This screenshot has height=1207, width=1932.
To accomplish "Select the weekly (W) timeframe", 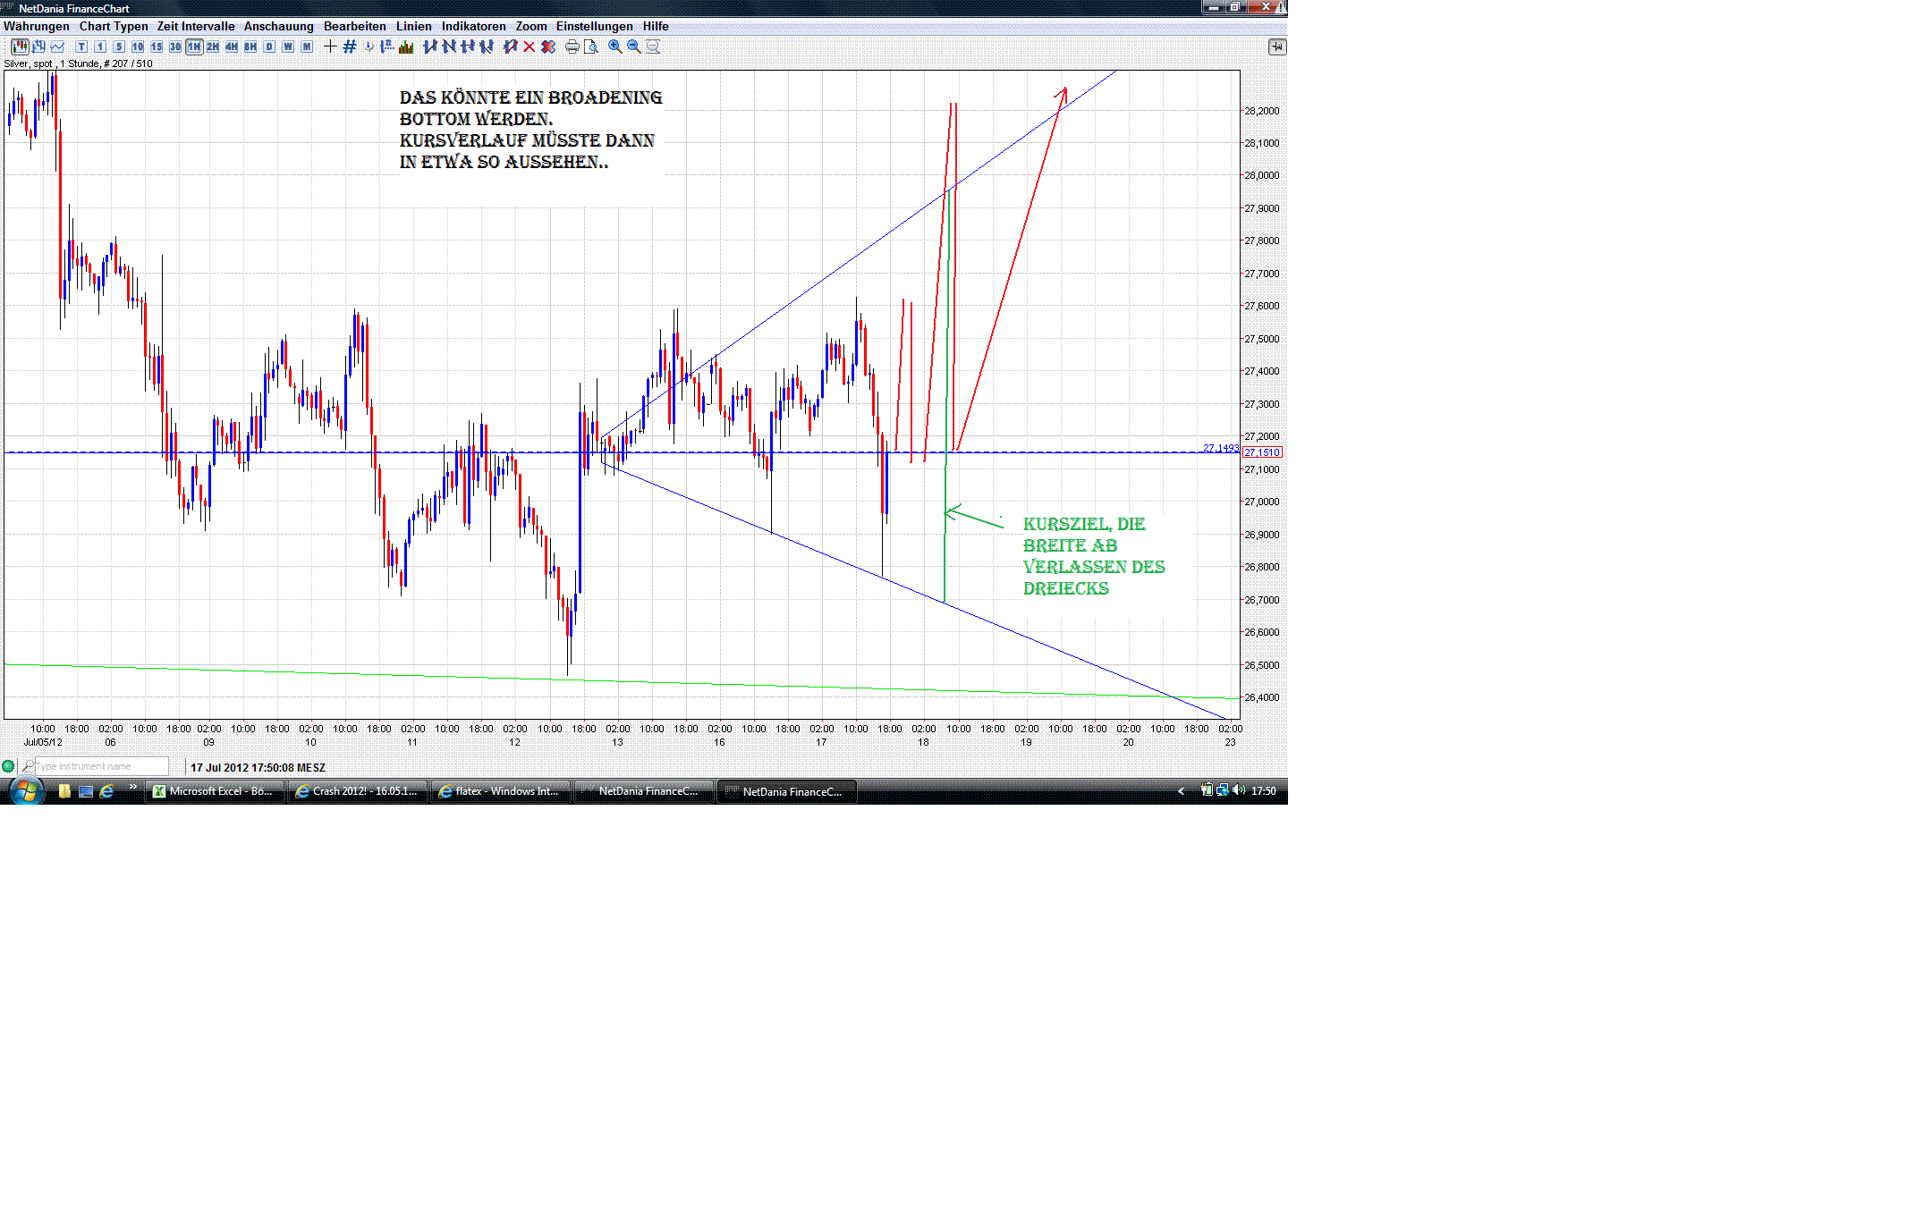I will 287,46.
